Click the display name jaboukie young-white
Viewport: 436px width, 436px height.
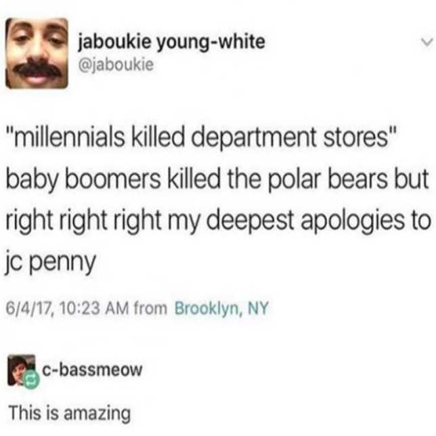click(x=171, y=43)
